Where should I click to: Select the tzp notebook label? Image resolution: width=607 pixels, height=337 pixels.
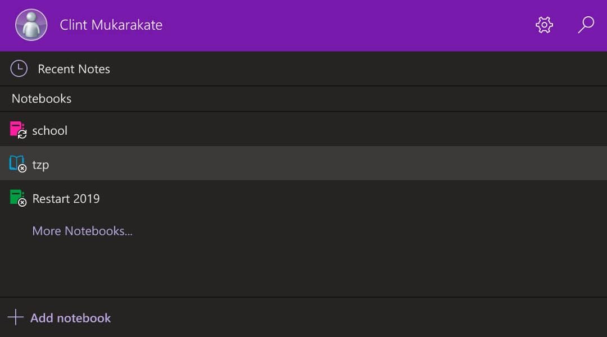40,165
